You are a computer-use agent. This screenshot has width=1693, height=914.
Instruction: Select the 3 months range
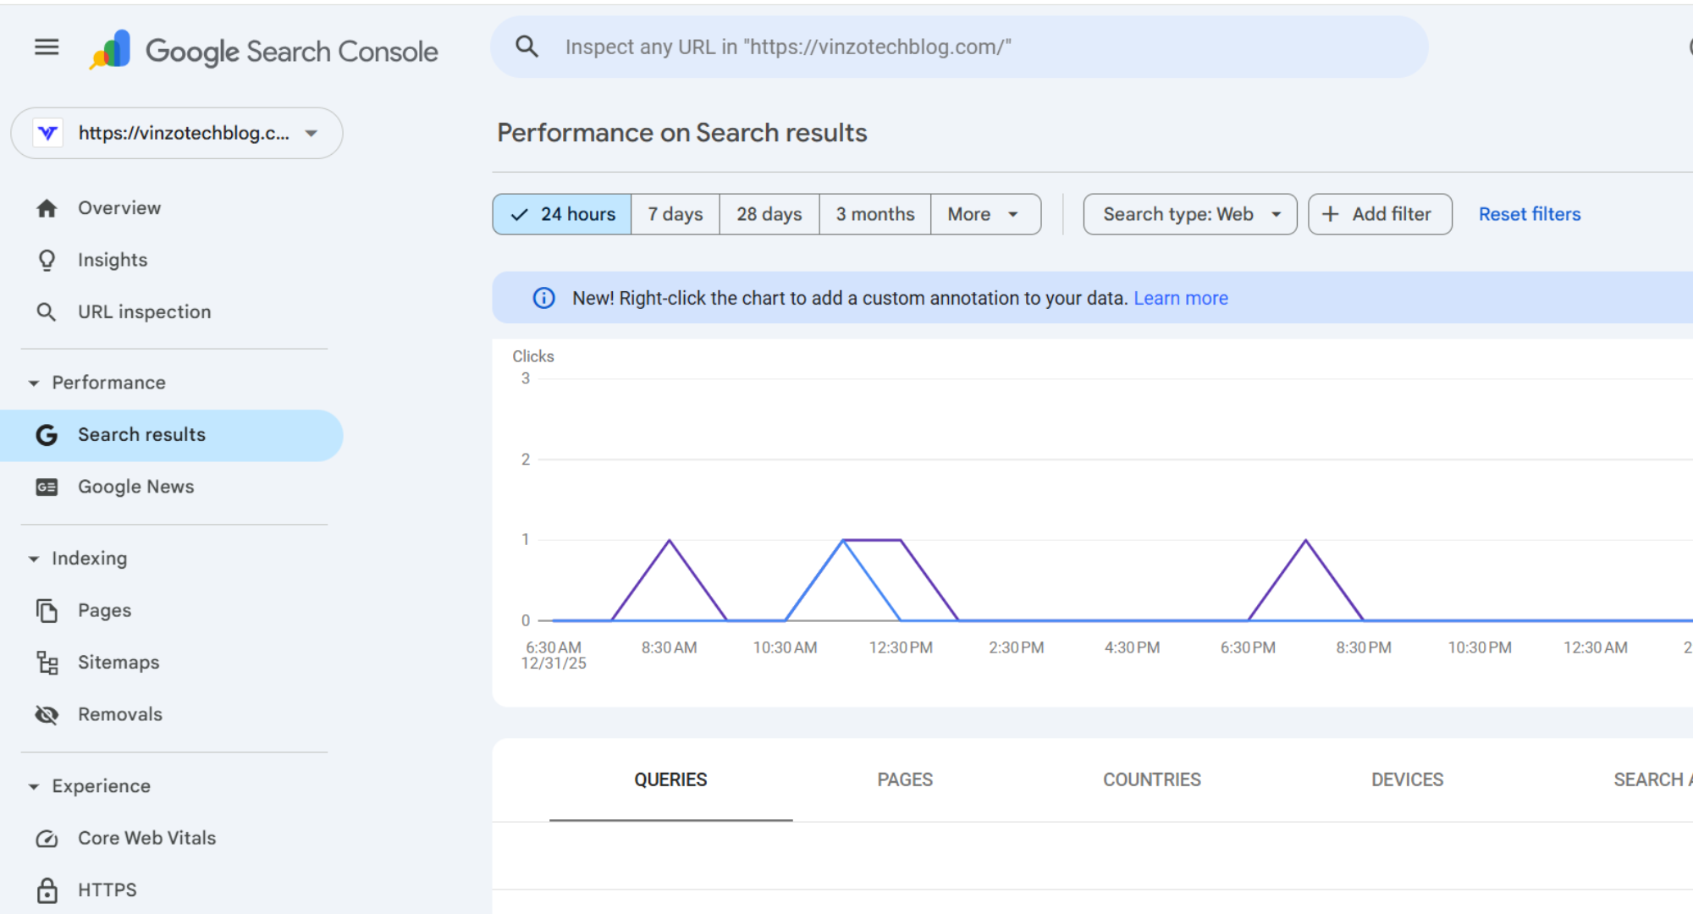point(874,214)
